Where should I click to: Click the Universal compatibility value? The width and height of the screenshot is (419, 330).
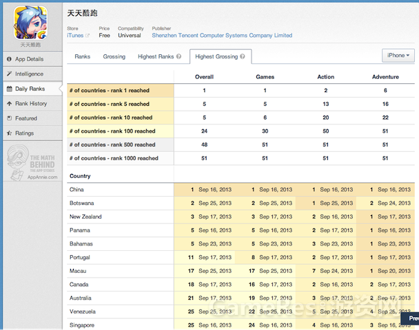130,36
